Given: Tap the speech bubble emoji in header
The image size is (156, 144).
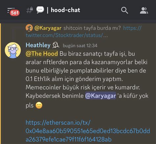Looking at the screenshot, I should coord(40,10).
